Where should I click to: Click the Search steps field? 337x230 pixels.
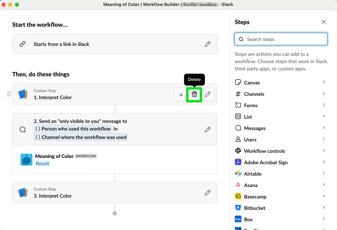[281, 39]
